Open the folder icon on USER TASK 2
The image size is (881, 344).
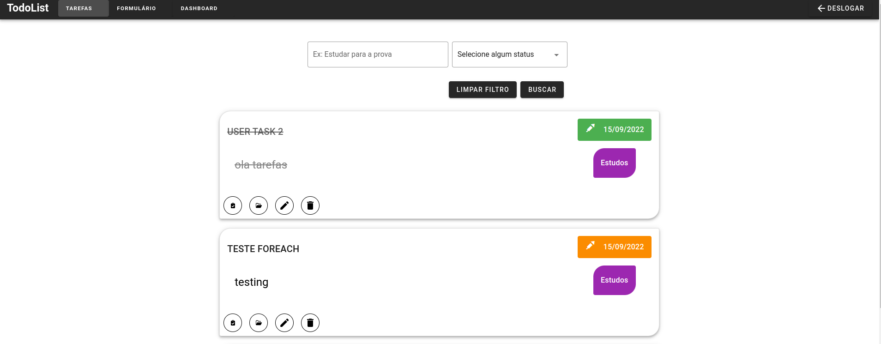click(258, 205)
